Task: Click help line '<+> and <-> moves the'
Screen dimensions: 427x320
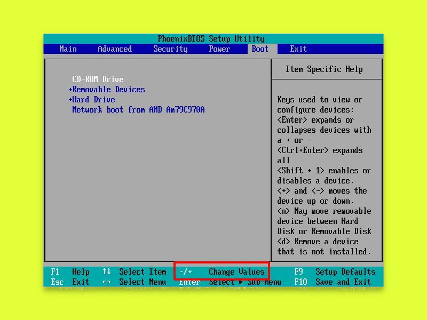Action: click(x=322, y=191)
